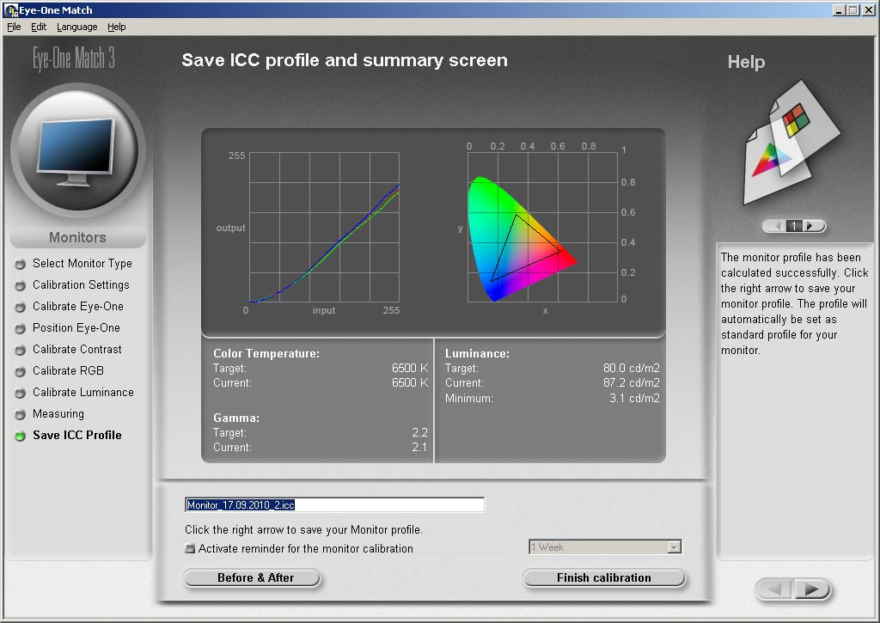
Task: Click the profile filename input field
Action: (x=334, y=504)
